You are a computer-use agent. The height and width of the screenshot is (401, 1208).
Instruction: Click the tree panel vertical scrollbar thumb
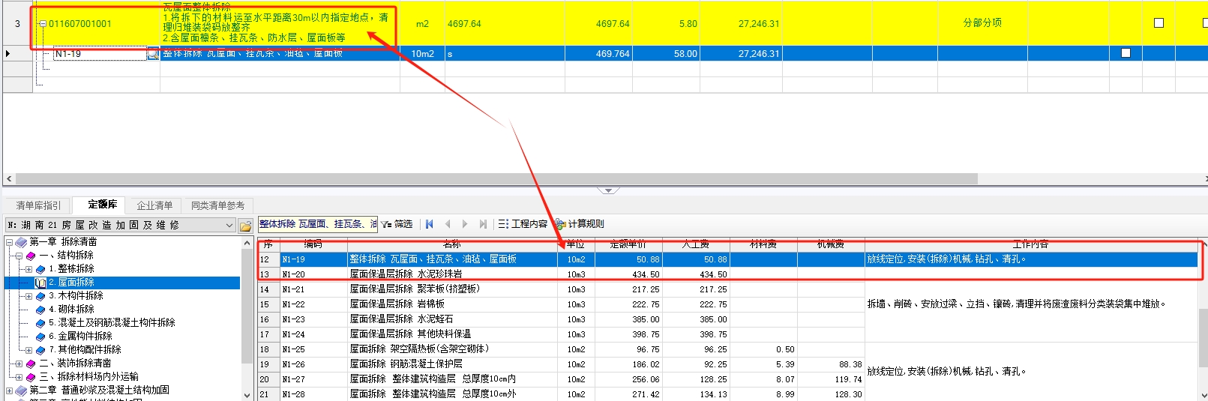(x=247, y=307)
